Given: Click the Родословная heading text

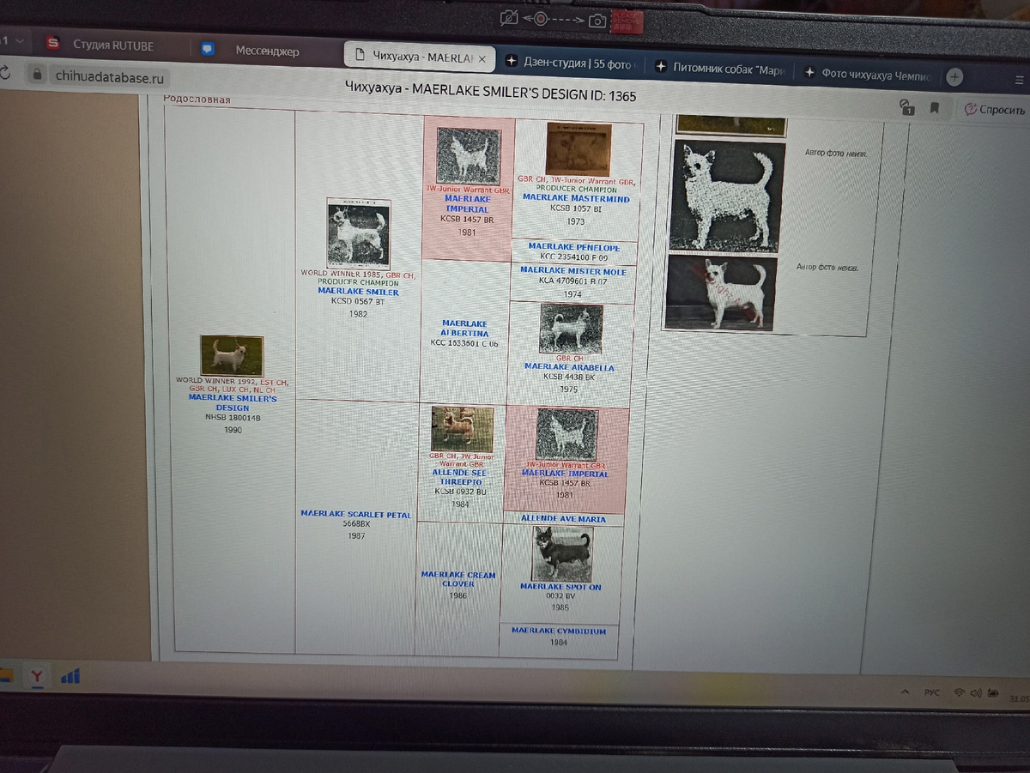Looking at the screenshot, I should (197, 100).
